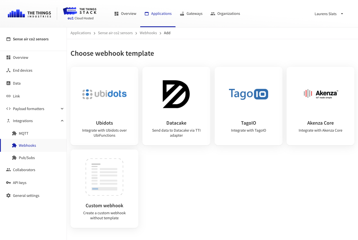Choose the Ubidots template title

[104, 123]
